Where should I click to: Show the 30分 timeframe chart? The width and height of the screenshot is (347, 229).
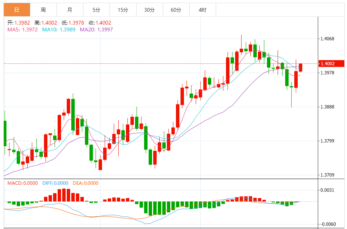coord(149,10)
